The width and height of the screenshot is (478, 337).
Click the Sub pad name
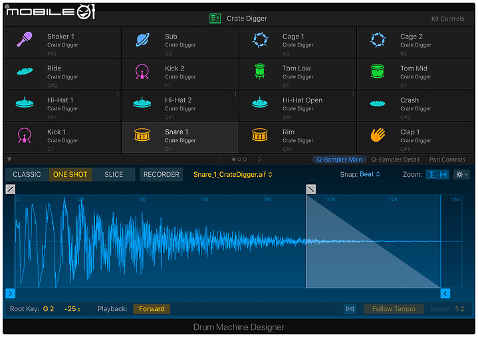click(171, 37)
